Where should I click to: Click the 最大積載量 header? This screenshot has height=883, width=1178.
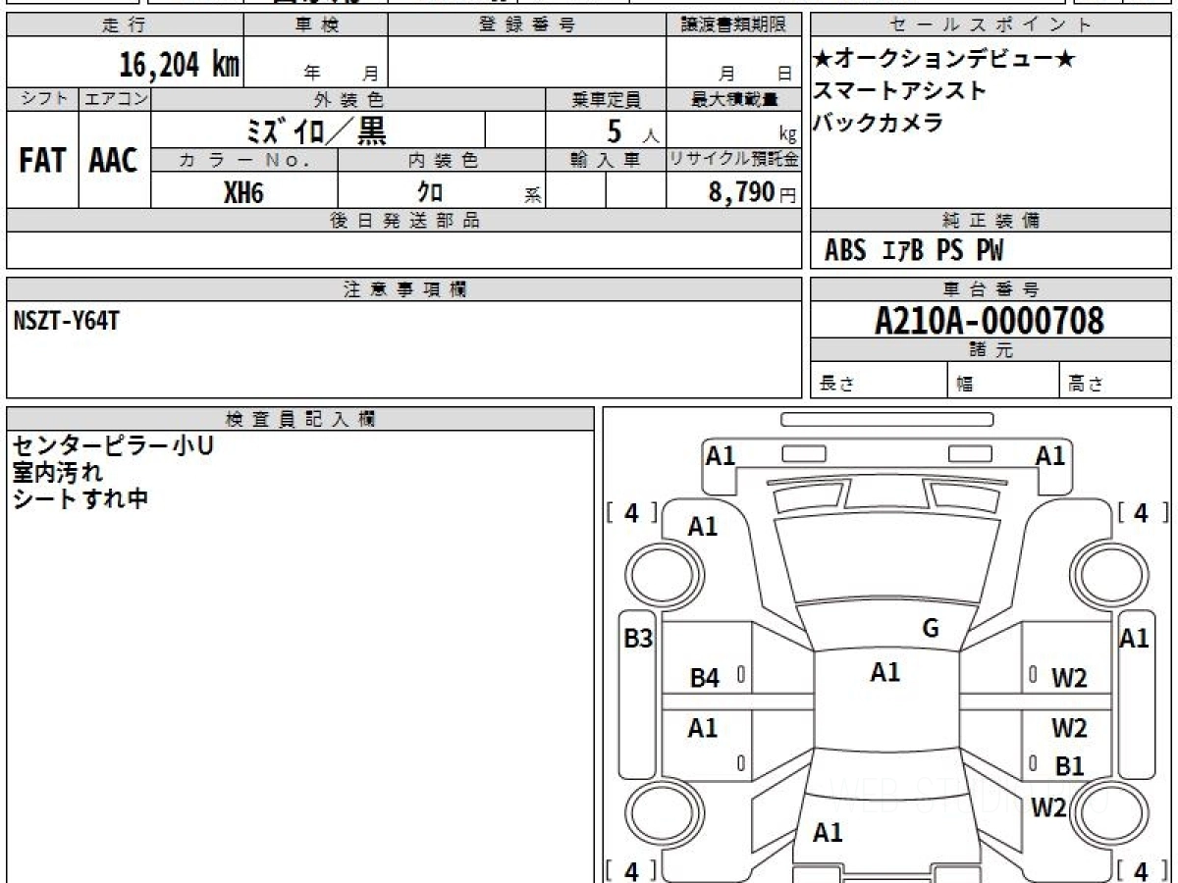[734, 99]
